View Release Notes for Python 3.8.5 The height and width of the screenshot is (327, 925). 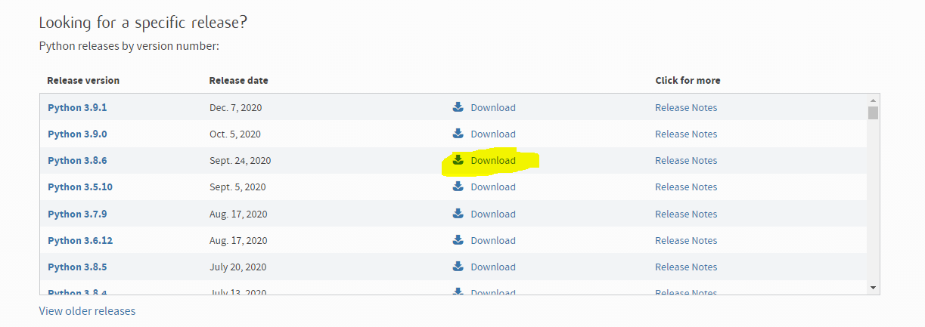pyautogui.click(x=686, y=267)
